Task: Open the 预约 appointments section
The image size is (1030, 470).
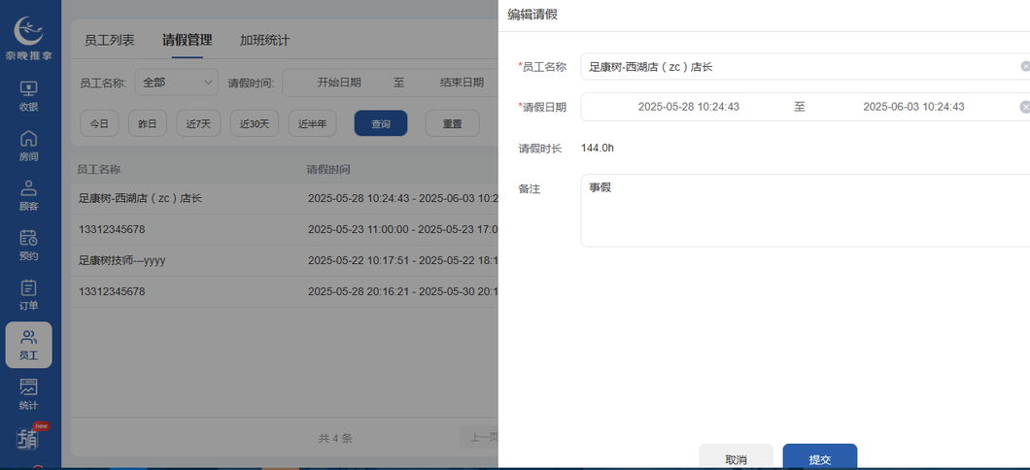Action: pos(28,246)
